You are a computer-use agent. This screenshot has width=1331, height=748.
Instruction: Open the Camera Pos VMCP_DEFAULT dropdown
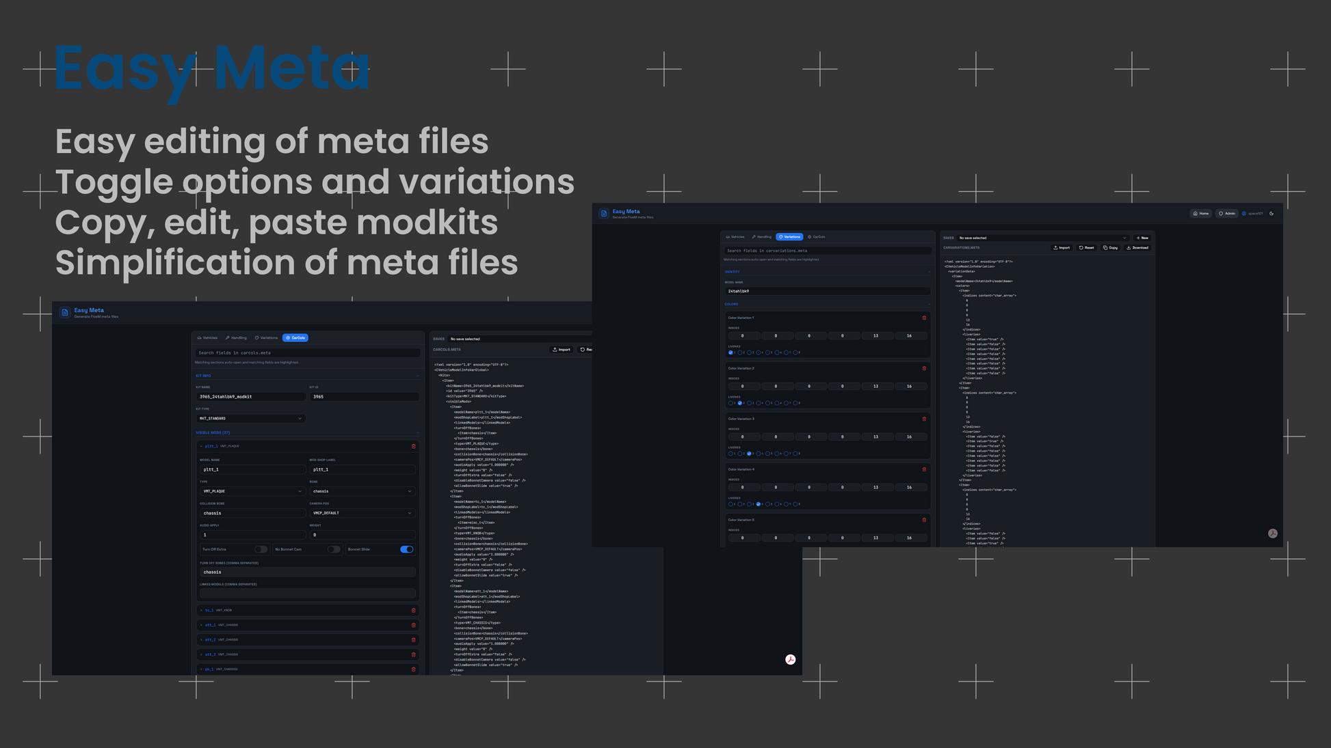[362, 513]
